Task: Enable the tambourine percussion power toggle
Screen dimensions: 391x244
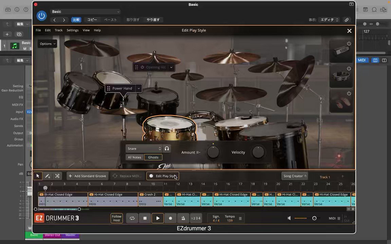Action: (349, 68)
